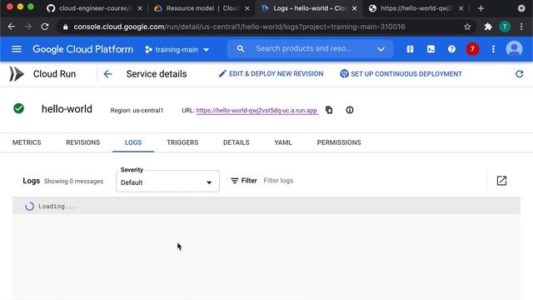
Task: Click the Loading... log row
Action: point(266,206)
